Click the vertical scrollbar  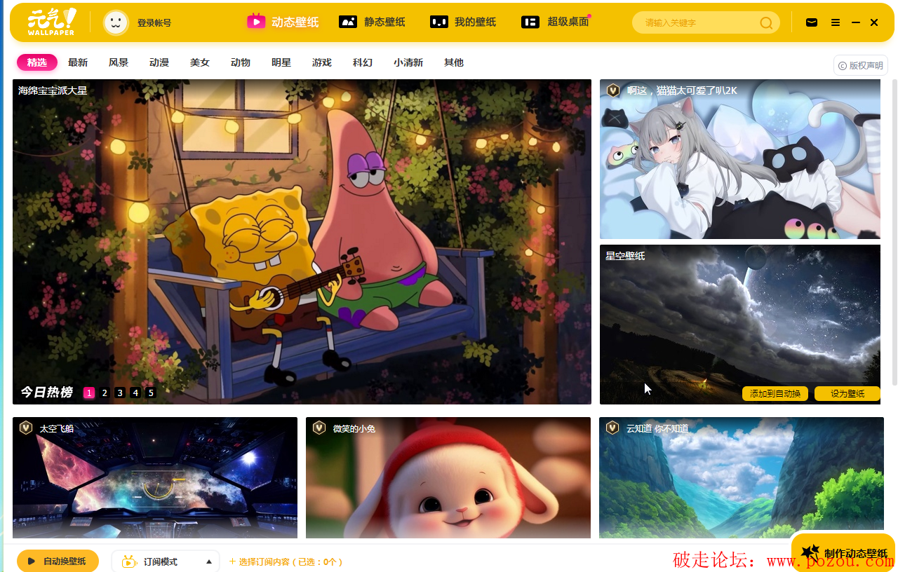coord(894,231)
